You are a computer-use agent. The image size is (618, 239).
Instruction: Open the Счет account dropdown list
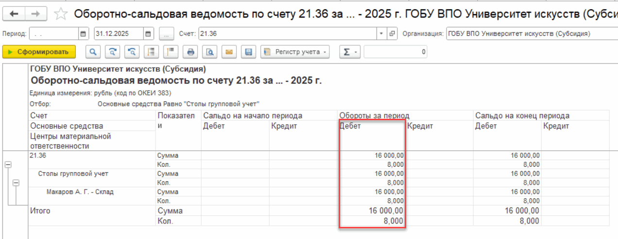pyautogui.click(x=381, y=34)
